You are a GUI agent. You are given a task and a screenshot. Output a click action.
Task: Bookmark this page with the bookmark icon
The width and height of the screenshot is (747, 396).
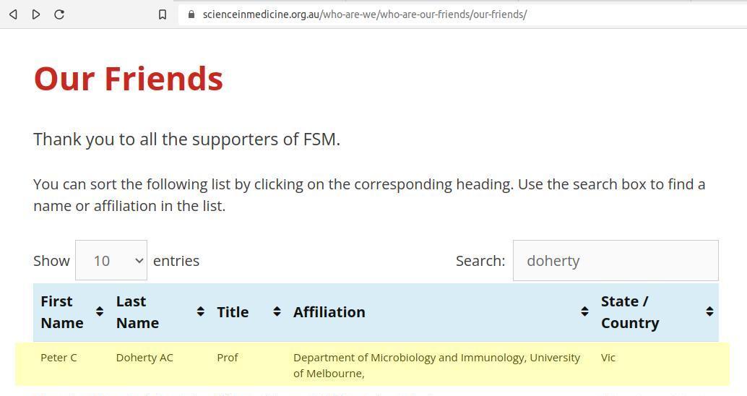tap(163, 14)
